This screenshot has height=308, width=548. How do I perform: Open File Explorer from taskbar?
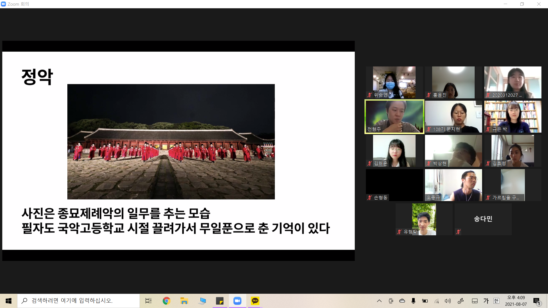(x=184, y=301)
